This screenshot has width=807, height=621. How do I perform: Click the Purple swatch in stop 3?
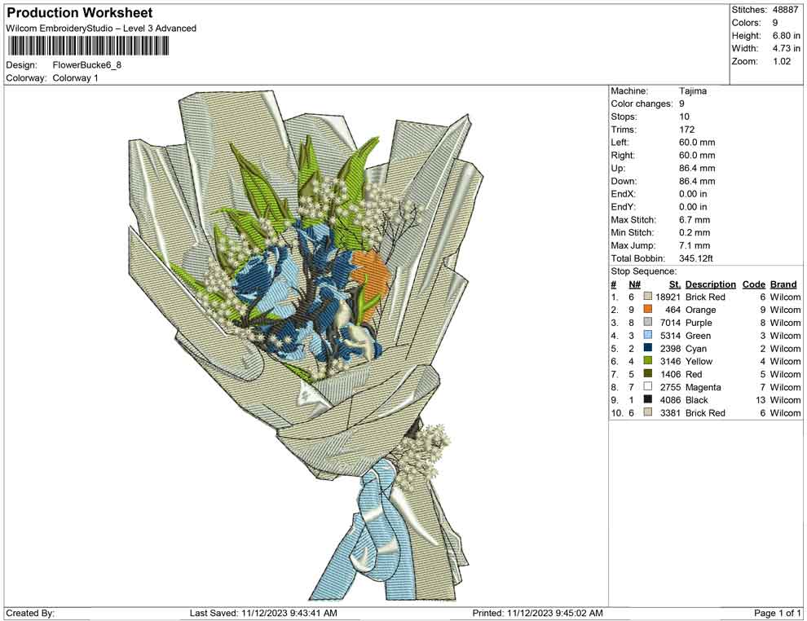(x=647, y=322)
